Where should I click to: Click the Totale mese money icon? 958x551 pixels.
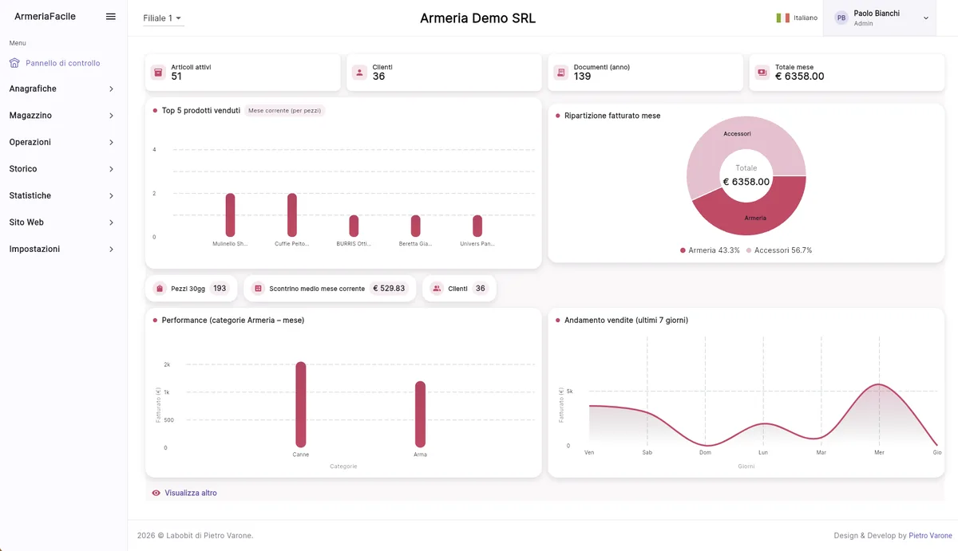[762, 73]
